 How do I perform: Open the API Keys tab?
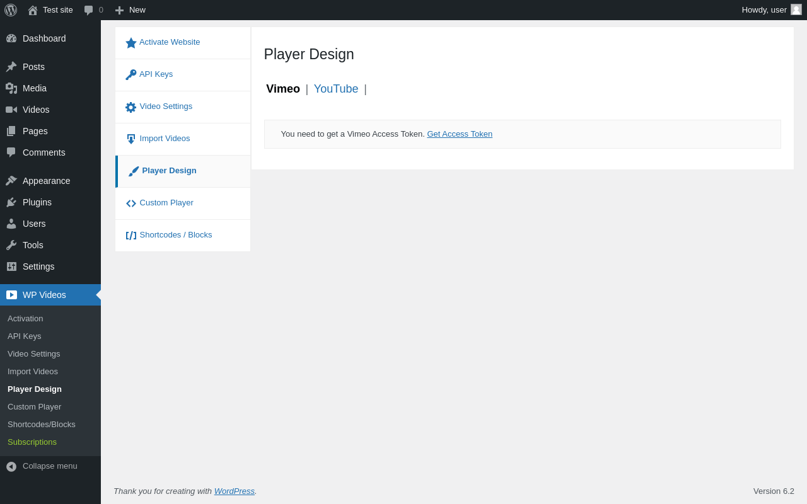point(183,75)
